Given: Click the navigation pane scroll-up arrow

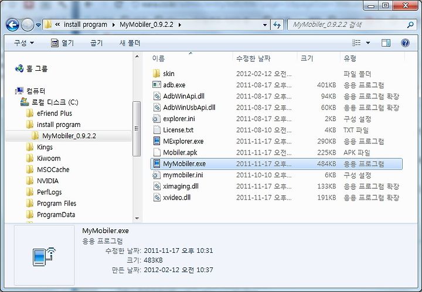Looking at the screenshot, I should coord(137,56).
